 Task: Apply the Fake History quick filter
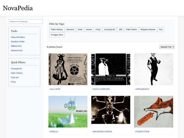click(x=17, y=73)
